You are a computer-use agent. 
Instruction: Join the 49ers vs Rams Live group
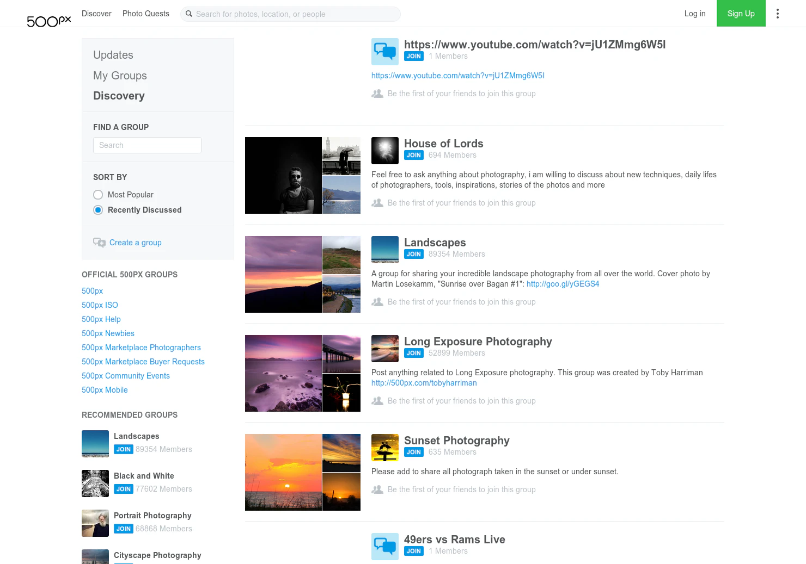click(x=414, y=551)
